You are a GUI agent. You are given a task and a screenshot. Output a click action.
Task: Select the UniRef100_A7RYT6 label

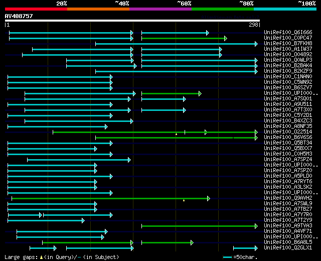coord(288,182)
